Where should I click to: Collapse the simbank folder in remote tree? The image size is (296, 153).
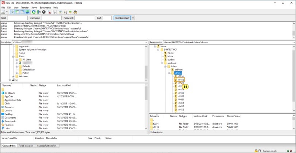coord(162,63)
